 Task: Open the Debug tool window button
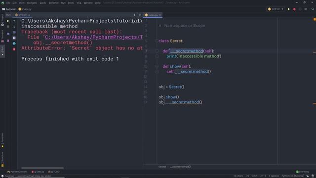tap(38, 172)
